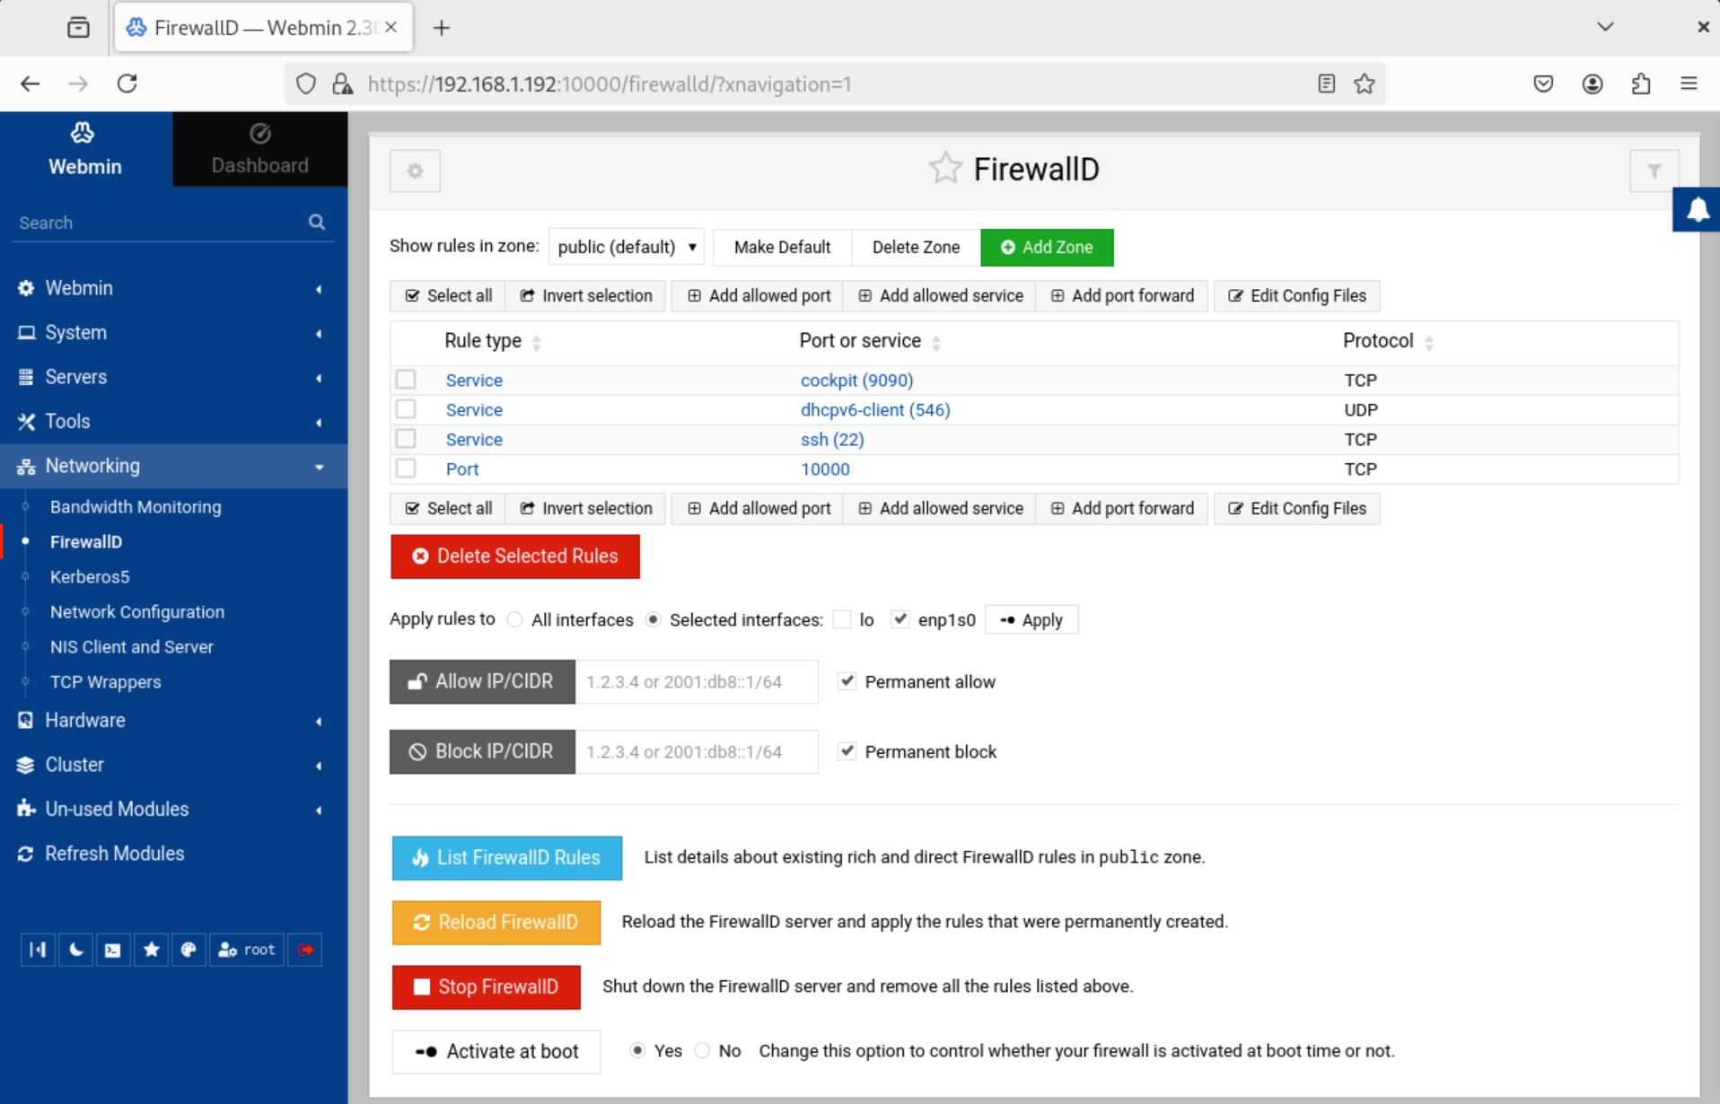Open module settings via the gear icon
The image size is (1720, 1104).
click(415, 171)
